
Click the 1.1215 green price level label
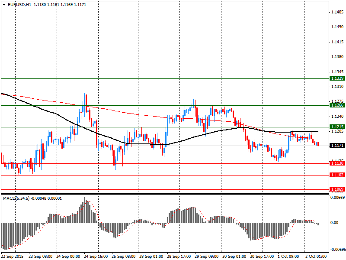337,127
